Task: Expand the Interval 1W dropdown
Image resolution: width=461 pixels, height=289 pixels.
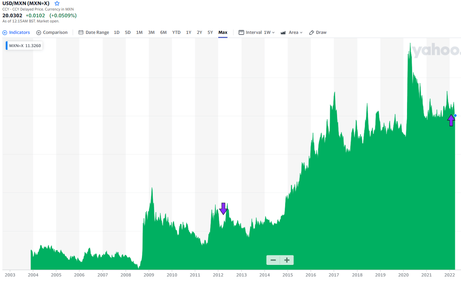Action: pyautogui.click(x=257, y=32)
